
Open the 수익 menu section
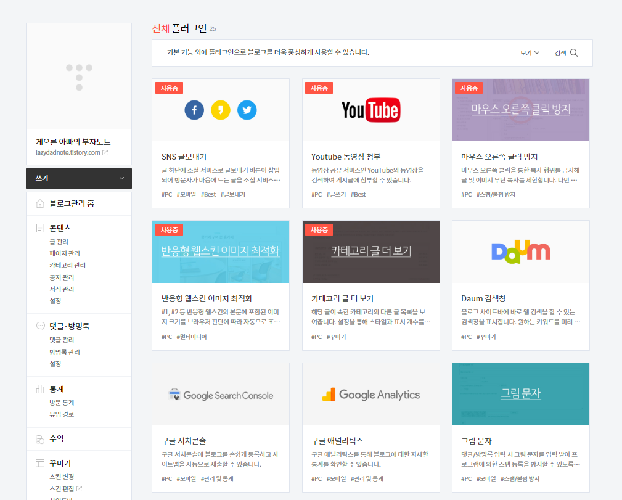coord(56,438)
